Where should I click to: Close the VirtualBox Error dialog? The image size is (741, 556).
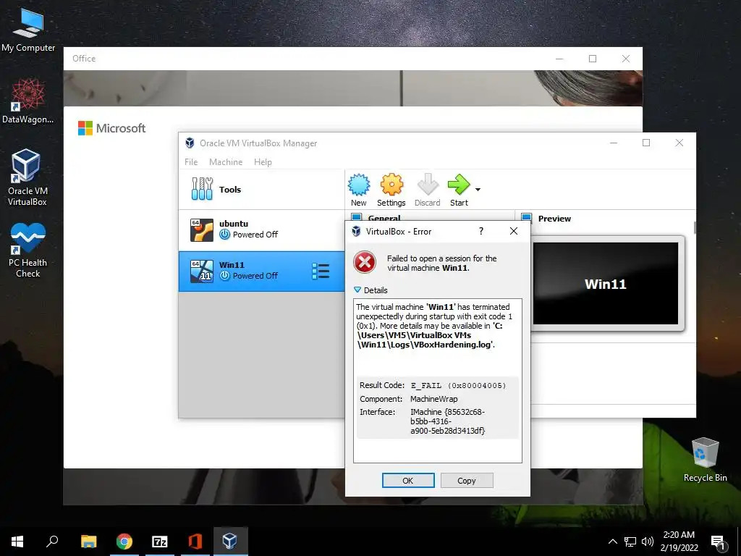tap(514, 231)
